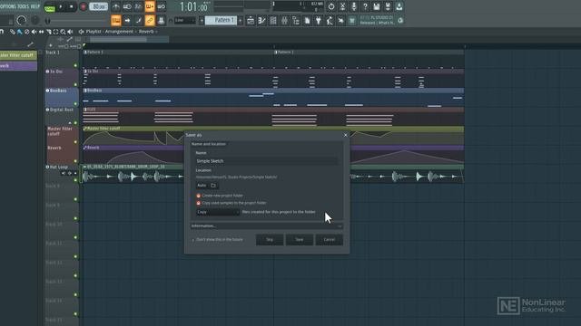Click the download content icon at top right
Viewport: 581px width, 326px height.
[x=399, y=6]
